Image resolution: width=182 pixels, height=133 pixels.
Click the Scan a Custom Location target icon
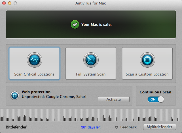pos(147,60)
